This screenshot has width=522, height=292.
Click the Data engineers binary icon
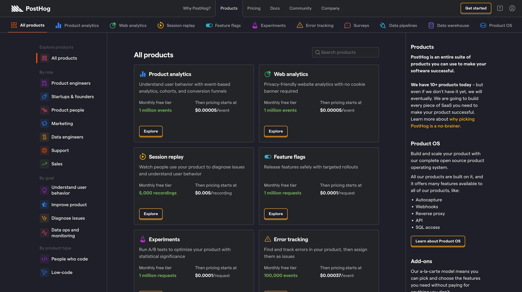pos(44,137)
